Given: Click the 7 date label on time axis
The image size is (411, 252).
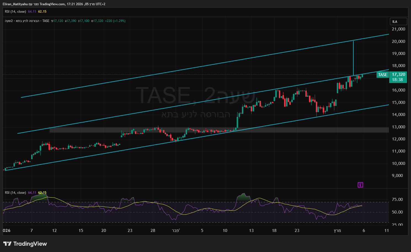Looking at the screenshot, I should (31, 231).
